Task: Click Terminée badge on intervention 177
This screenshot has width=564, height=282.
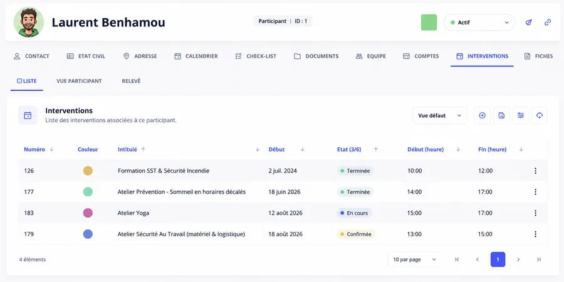Action: pos(355,192)
